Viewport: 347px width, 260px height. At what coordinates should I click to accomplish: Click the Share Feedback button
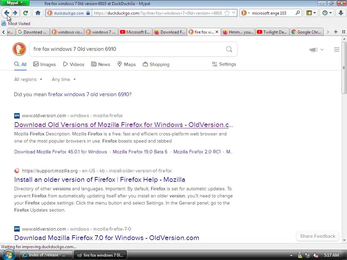tap(318, 236)
